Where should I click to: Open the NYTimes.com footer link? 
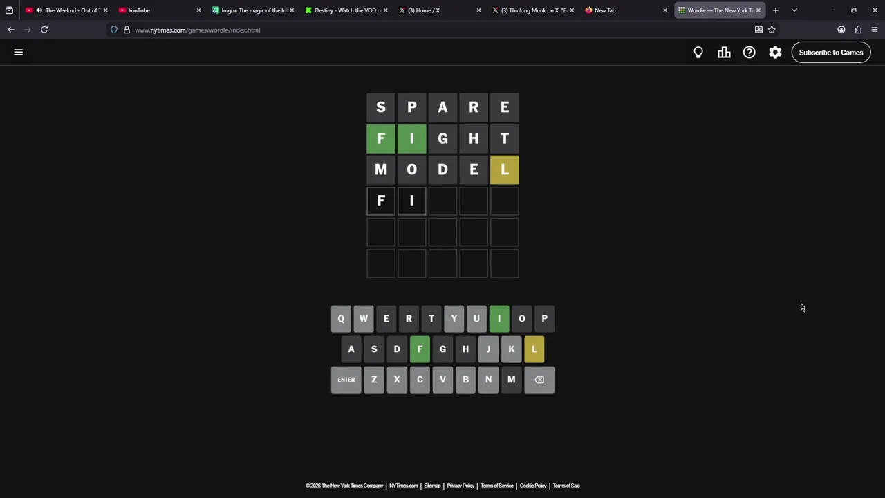click(404, 486)
